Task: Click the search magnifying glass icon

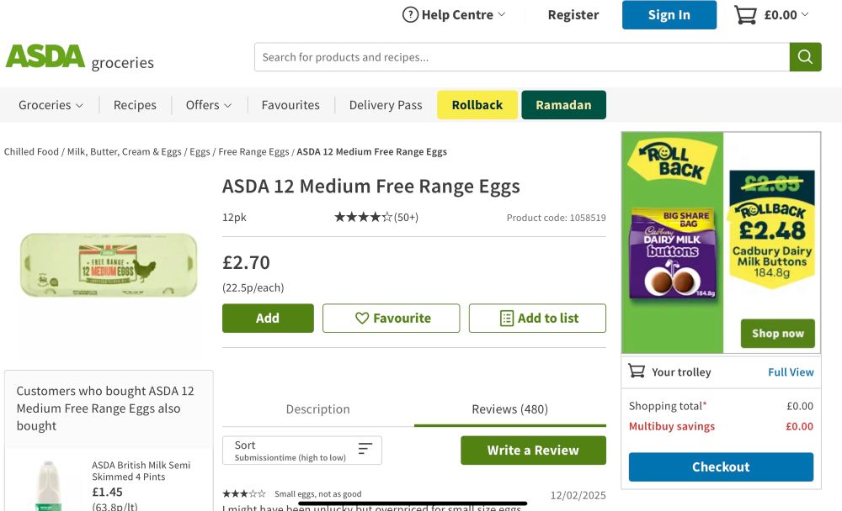Action: click(x=806, y=56)
